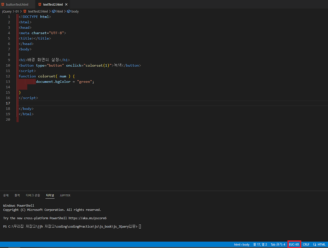Click the HTML icon on the textTest2.html tab
The image size is (328, 248).
pos(40,4)
